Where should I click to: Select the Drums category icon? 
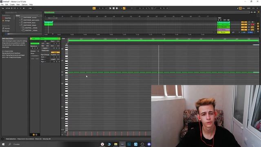pyautogui.click(x=3, y=31)
